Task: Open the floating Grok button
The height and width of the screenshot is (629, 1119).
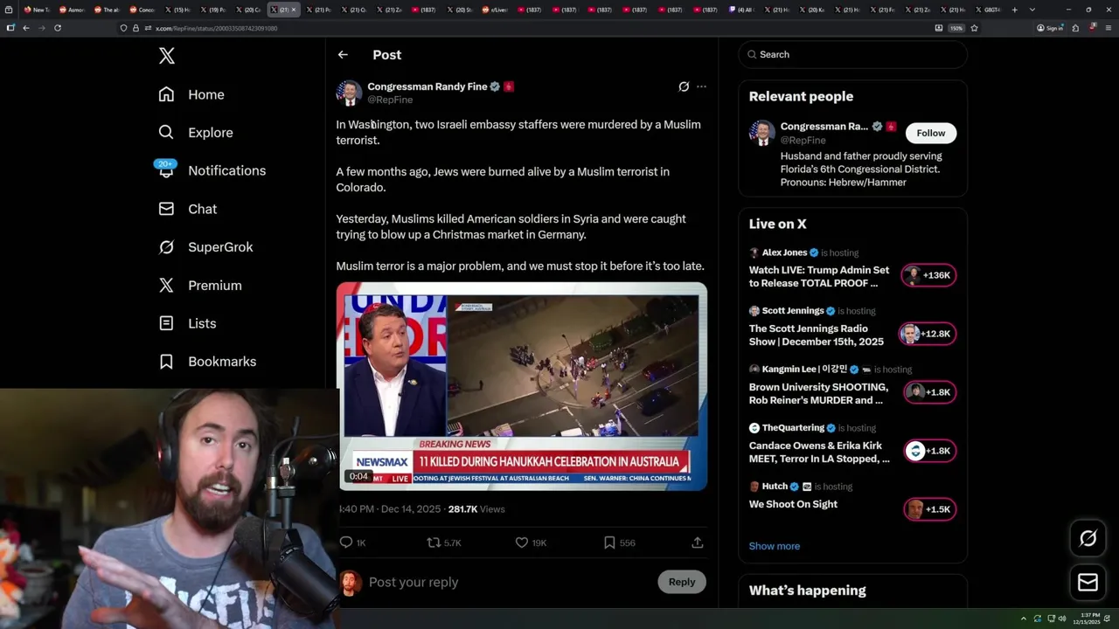Action: tap(1088, 539)
